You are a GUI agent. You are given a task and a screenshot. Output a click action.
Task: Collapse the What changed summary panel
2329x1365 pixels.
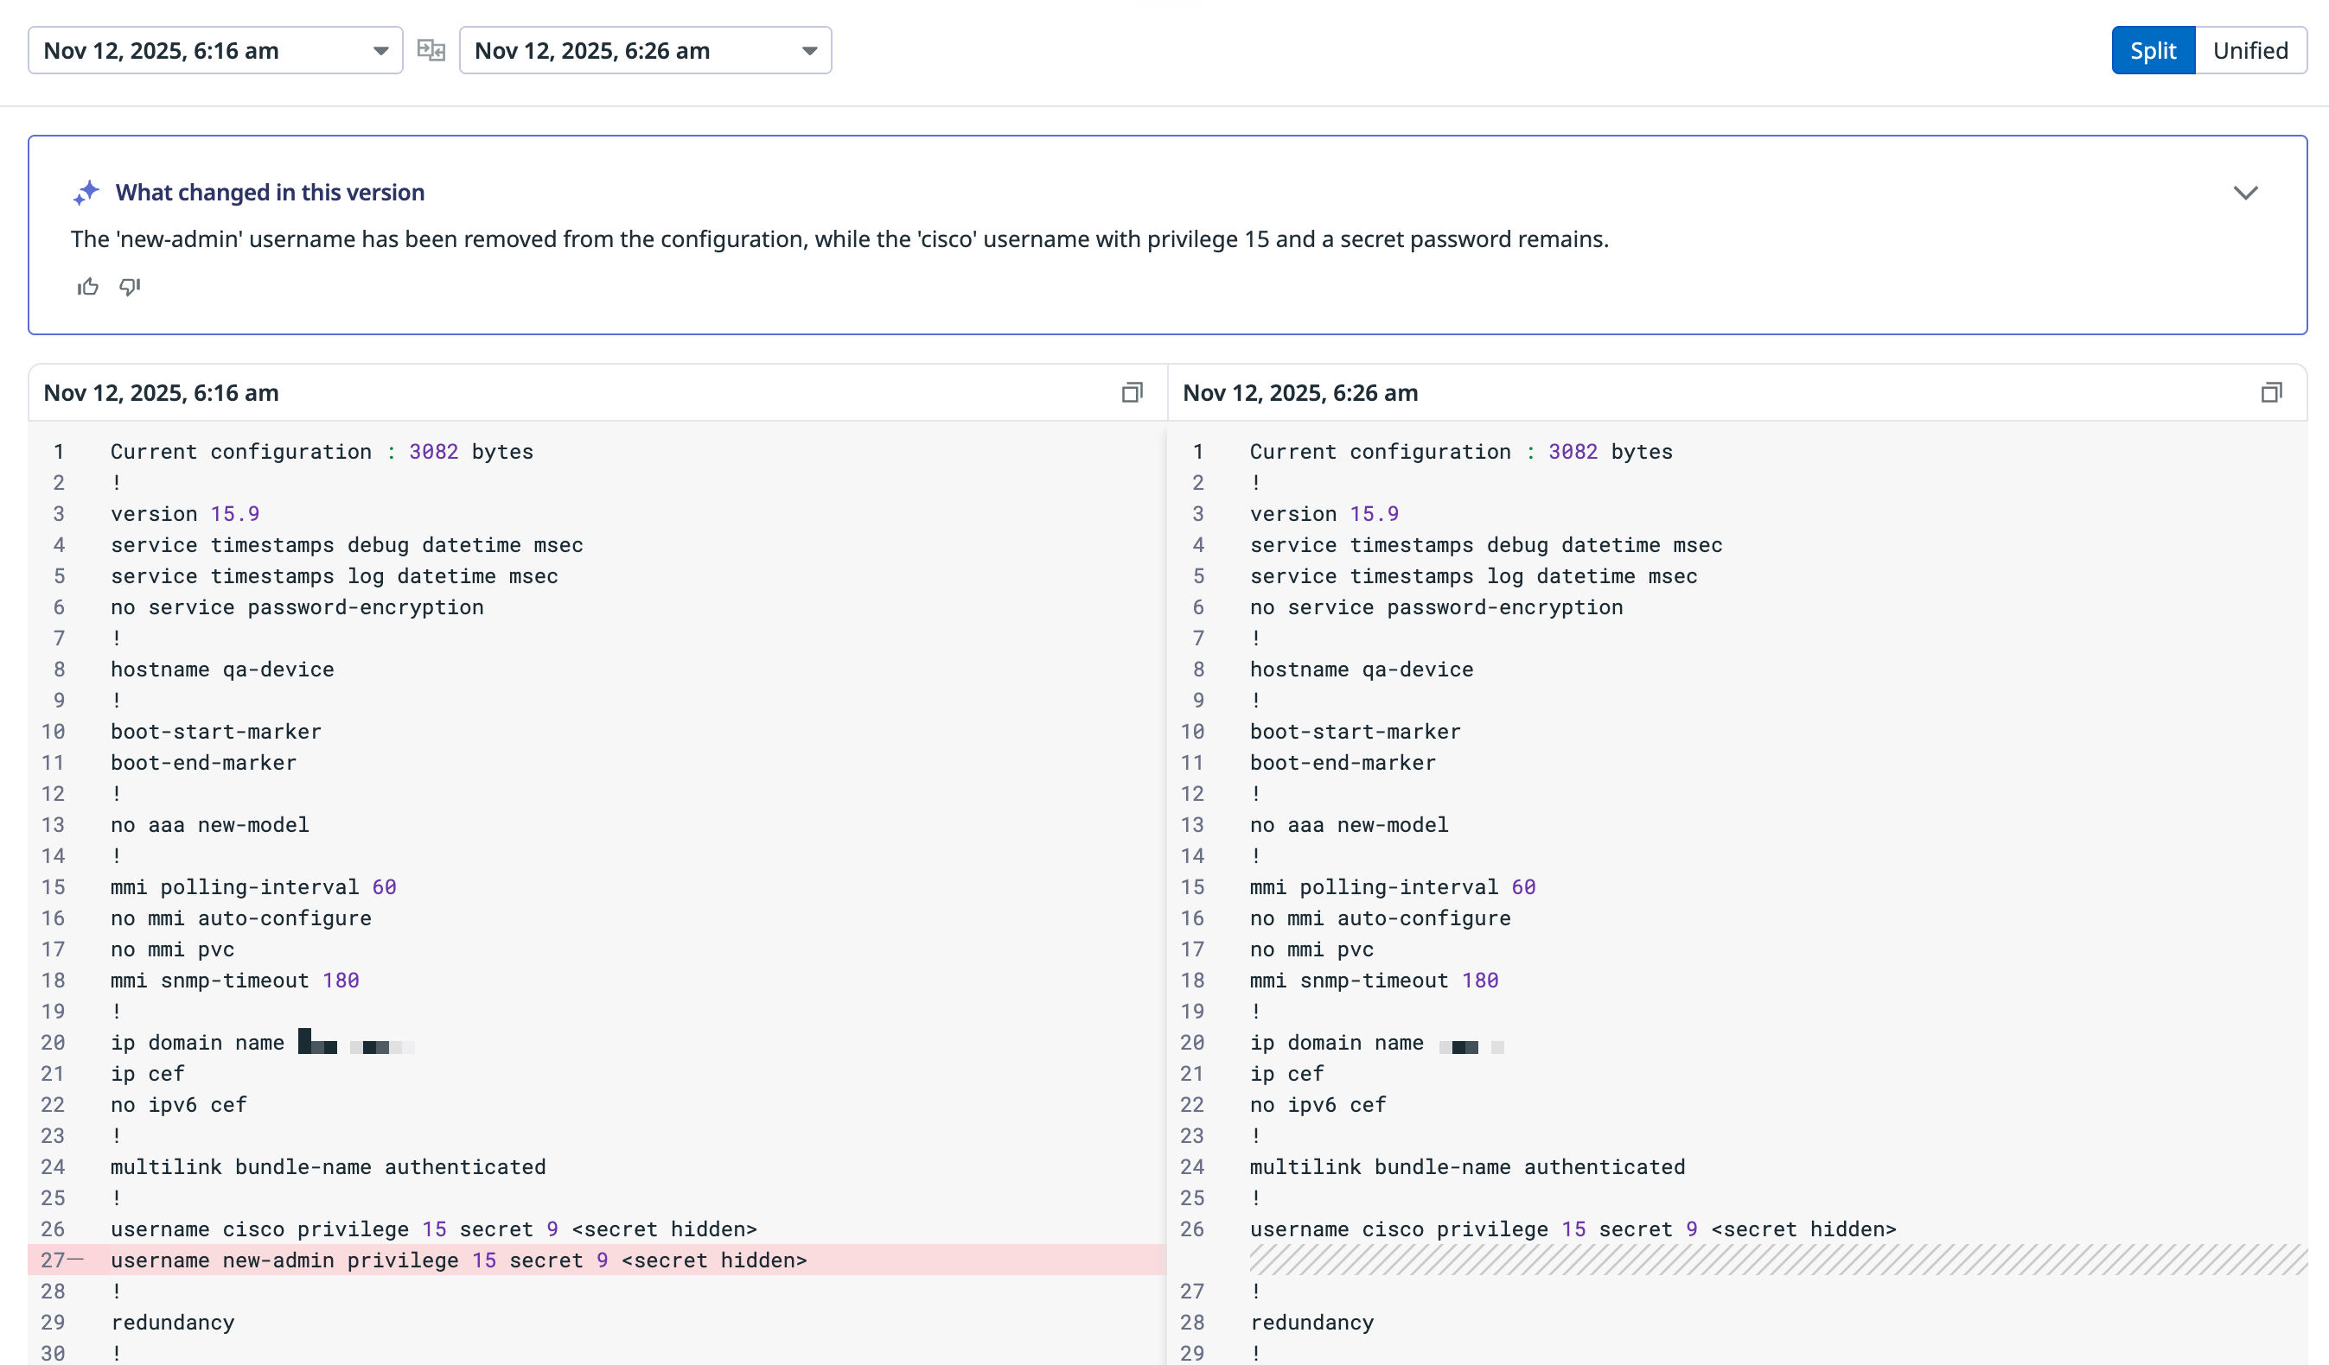(2245, 192)
